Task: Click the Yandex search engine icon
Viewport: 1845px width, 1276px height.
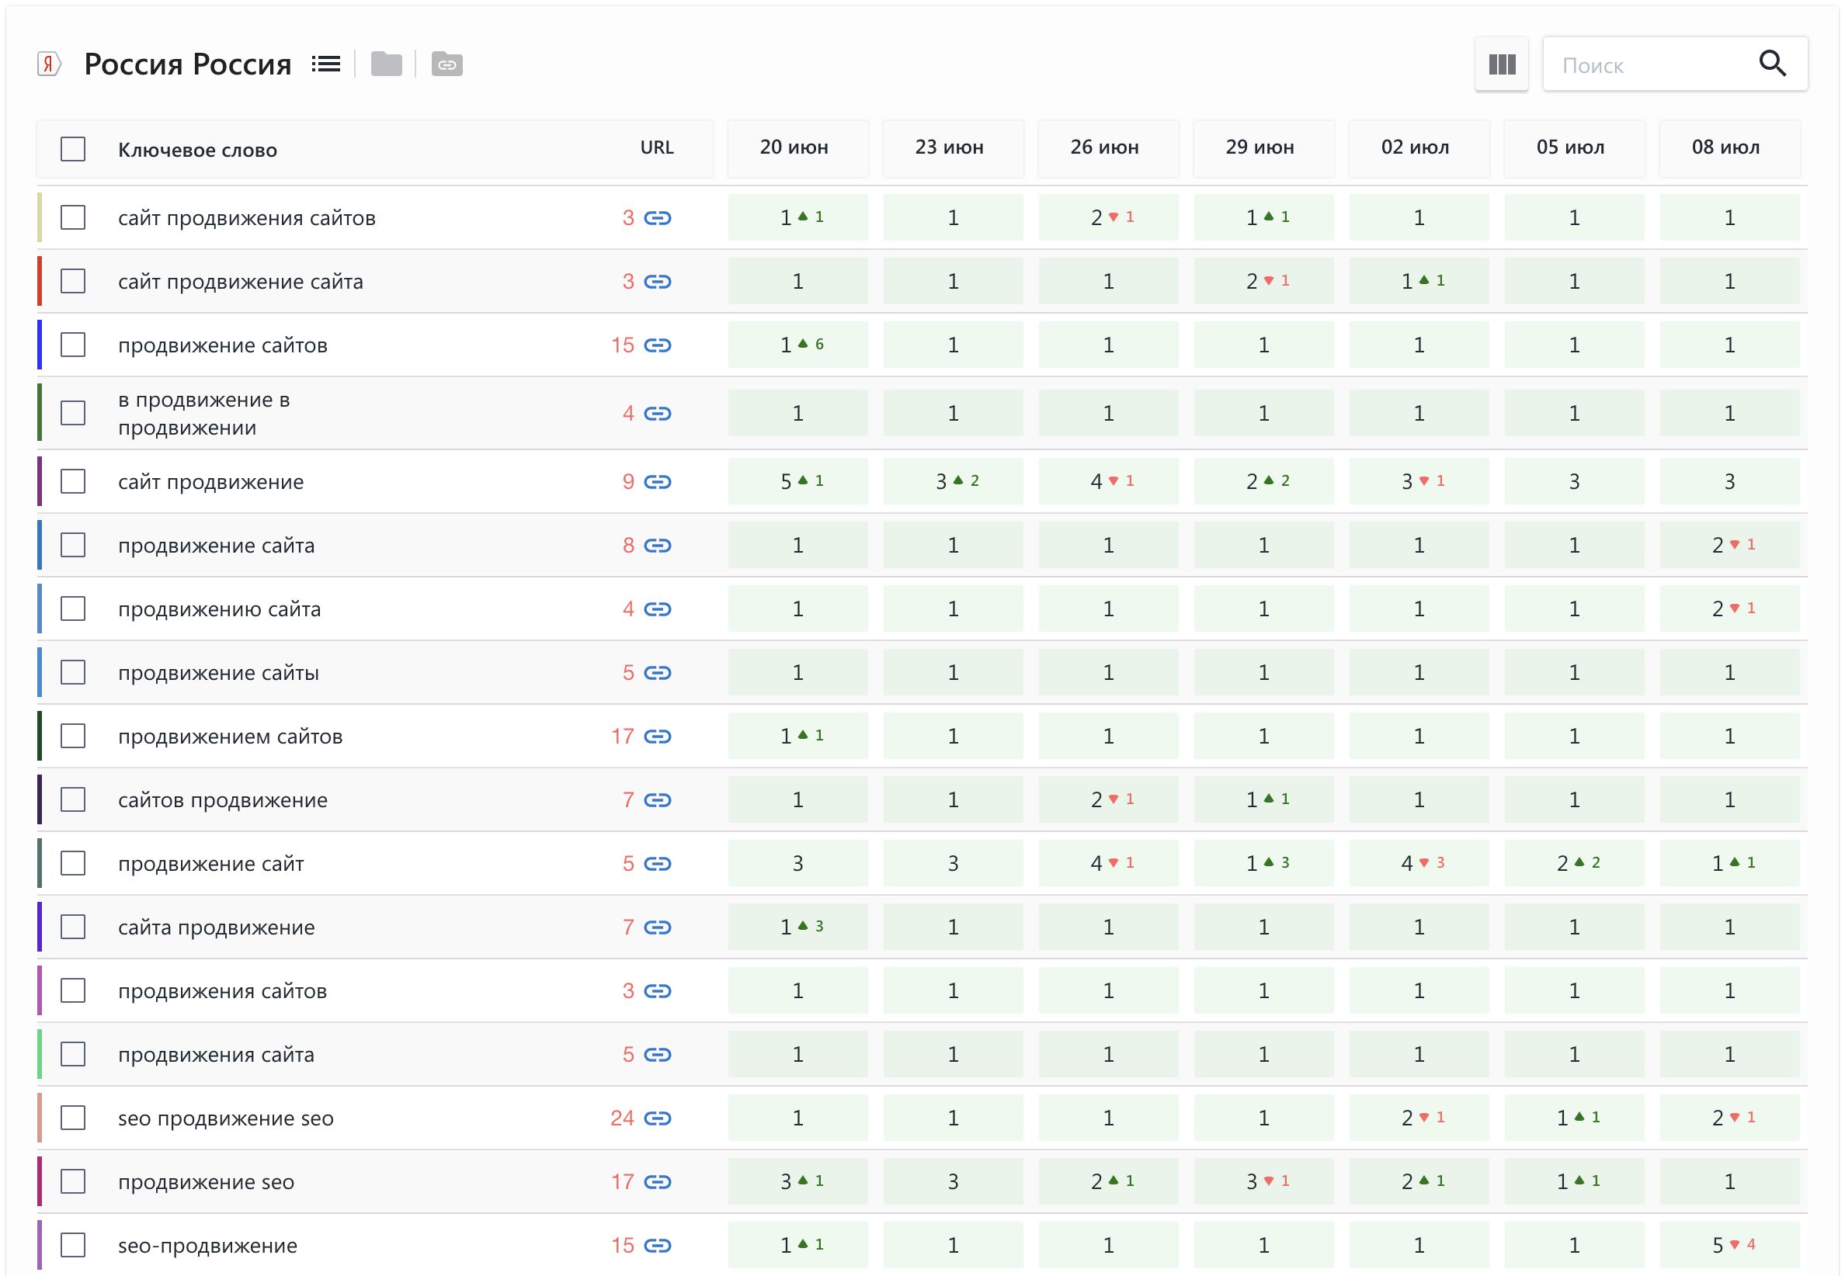Action: 49,64
